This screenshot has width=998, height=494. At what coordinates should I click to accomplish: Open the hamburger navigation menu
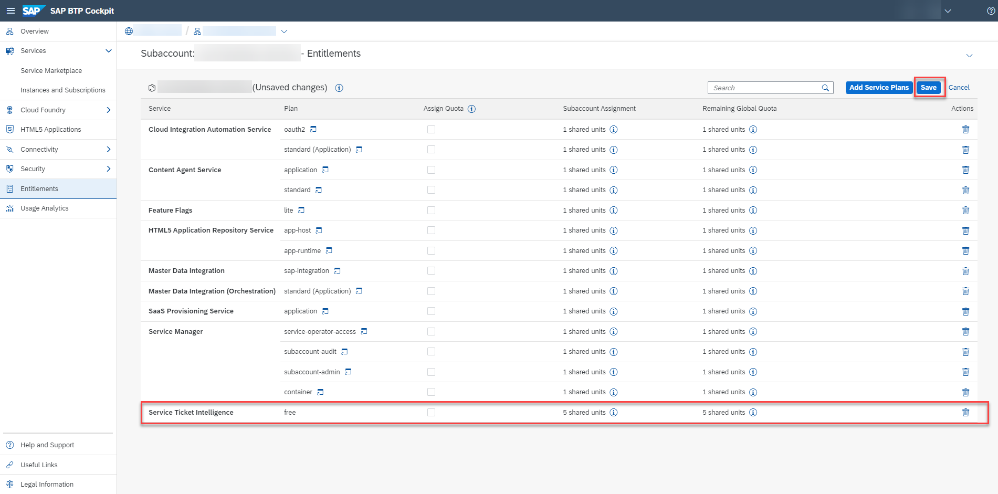(10, 10)
